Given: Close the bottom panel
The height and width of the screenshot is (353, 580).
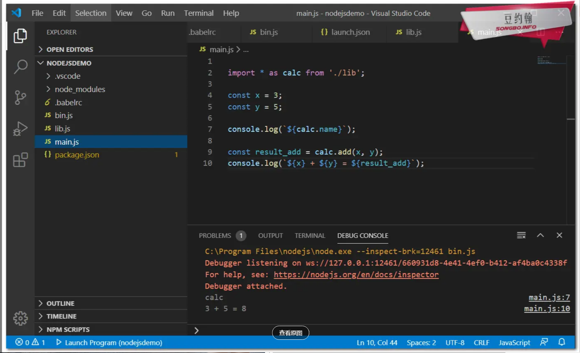Looking at the screenshot, I should tap(559, 235).
